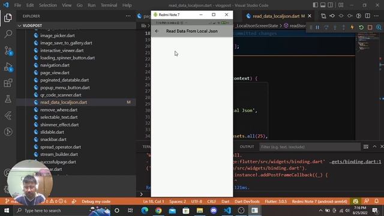Click the Windows Start button
The height and width of the screenshot is (216, 384).
(x=7, y=211)
